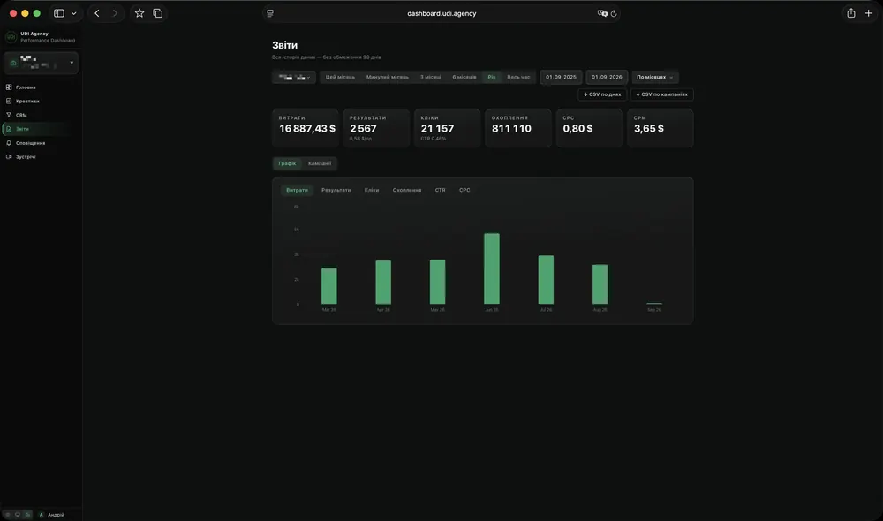Click the Звіти document icon in sidebar
The image size is (883, 521).
(9, 129)
